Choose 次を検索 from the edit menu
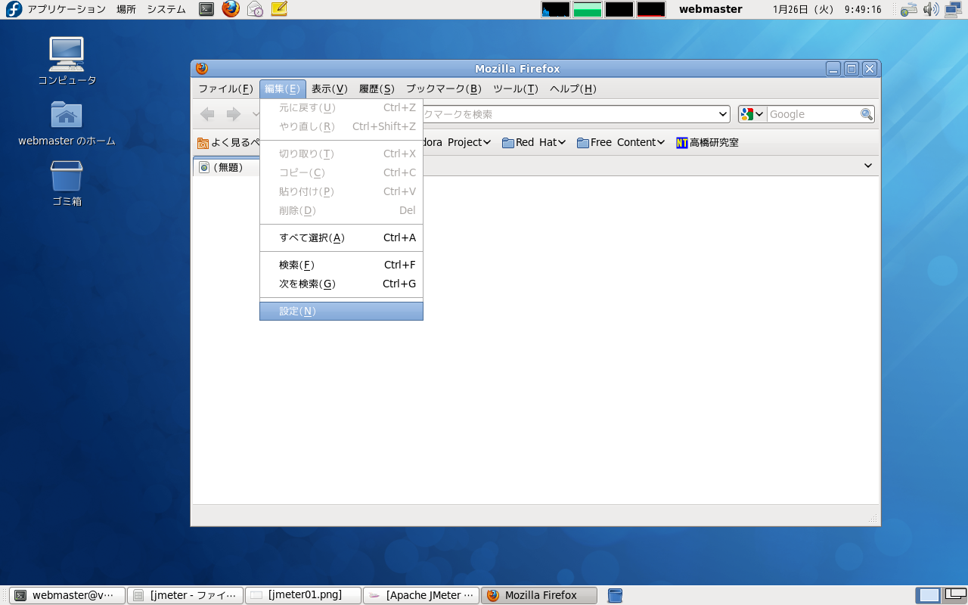The height and width of the screenshot is (605, 968). [x=341, y=284]
